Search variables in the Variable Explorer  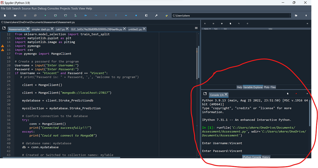click(x=239, y=24)
